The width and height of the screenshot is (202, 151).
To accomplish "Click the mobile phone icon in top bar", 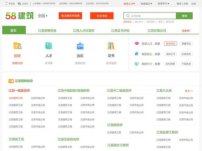I will pos(6,3).
